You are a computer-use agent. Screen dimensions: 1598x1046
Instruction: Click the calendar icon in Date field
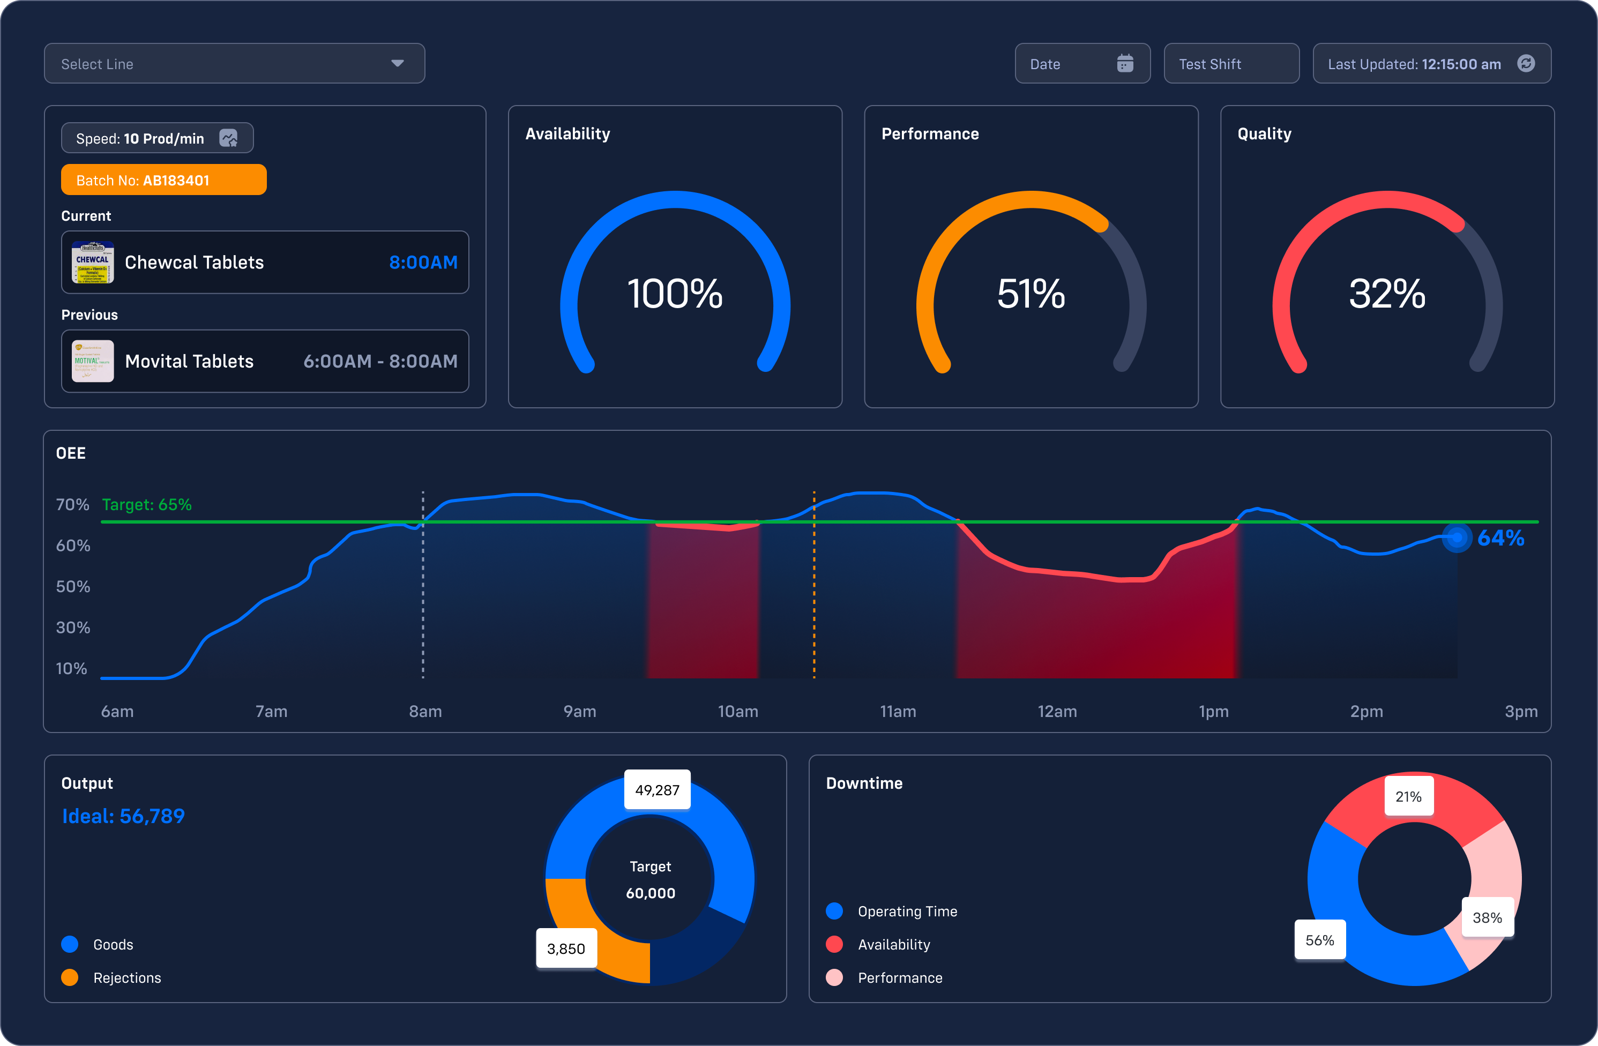tap(1125, 64)
